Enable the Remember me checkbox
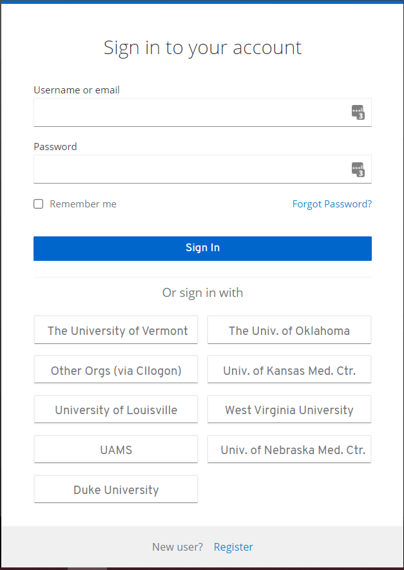This screenshot has height=570, width=404. coord(38,204)
